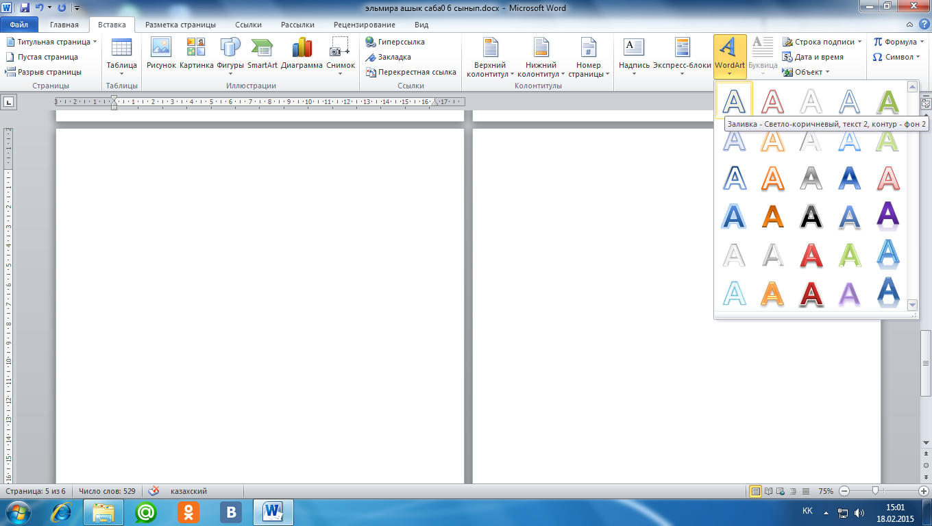Switch to Draft view icon
Image resolution: width=932 pixels, height=526 pixels.
[806, 491]
